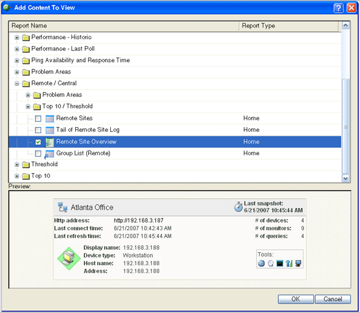Viewport: 360px width, 313px height.
Task: Click the Ping Availability and Response Time folder icon
Action: [x=26, y=60]
